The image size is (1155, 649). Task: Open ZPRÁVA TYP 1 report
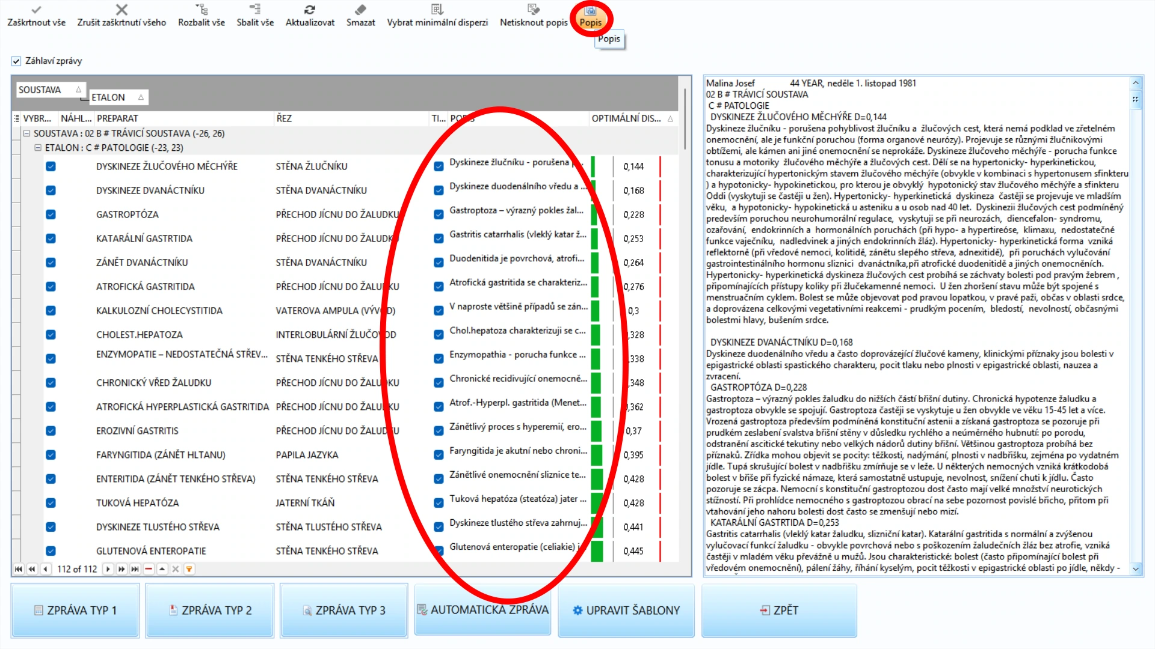(x=75, y=611)
